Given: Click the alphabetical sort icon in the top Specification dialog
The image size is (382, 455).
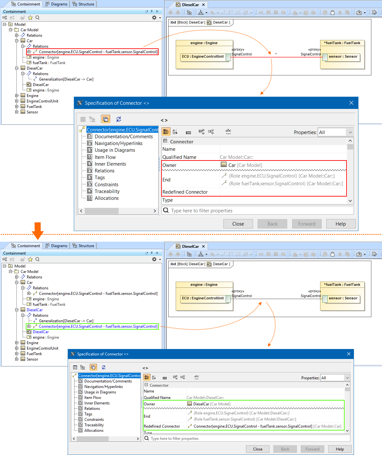Looking at the screenshot, I should (x=175, y=132).
